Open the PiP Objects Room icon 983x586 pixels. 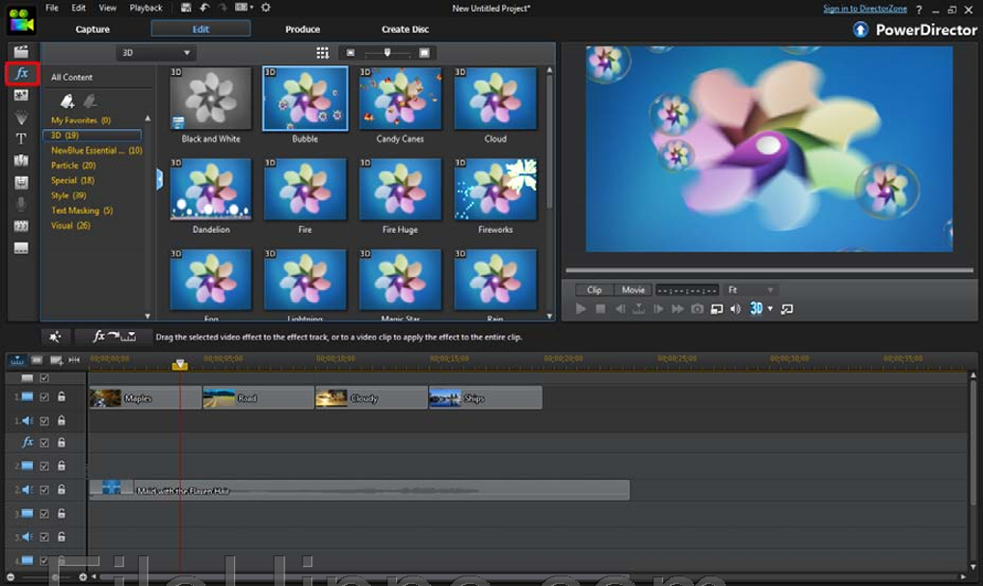21,95
